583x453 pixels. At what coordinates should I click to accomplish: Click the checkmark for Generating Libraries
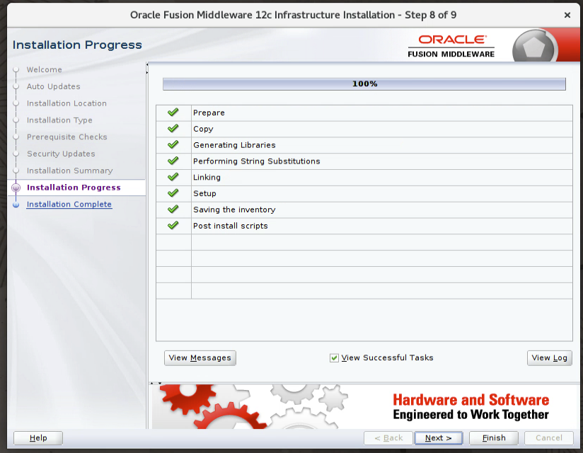[x=173, y=144]
